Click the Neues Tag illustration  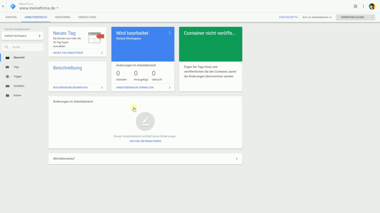coord(96,38)
